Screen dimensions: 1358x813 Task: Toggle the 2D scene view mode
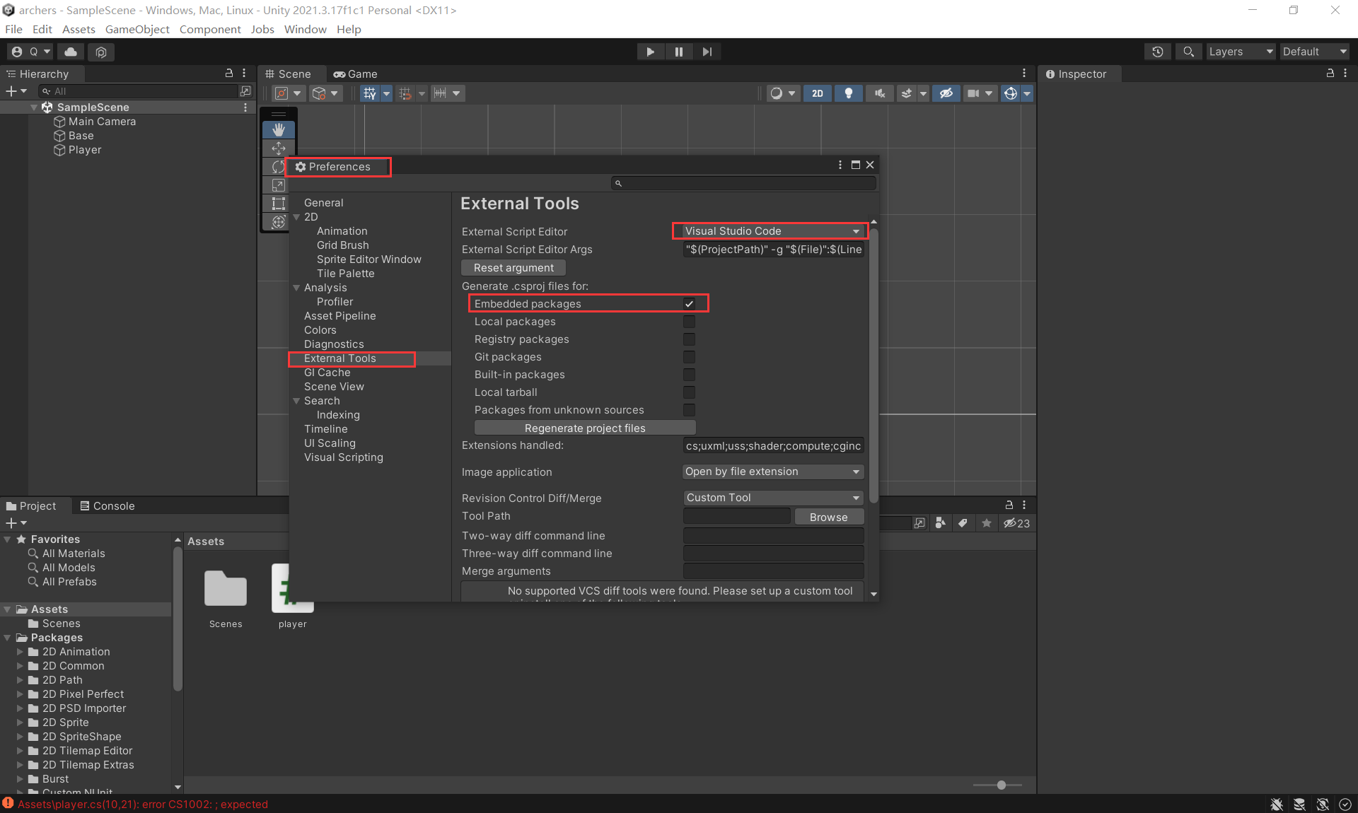(x=818, y=93)
